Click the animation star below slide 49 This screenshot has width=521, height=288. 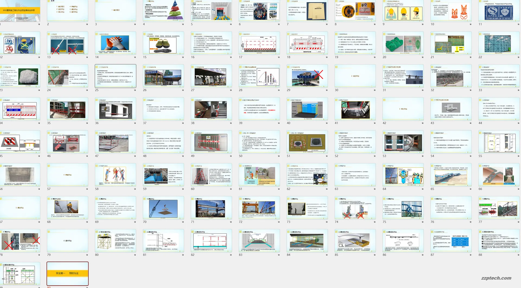pos(231,156)
